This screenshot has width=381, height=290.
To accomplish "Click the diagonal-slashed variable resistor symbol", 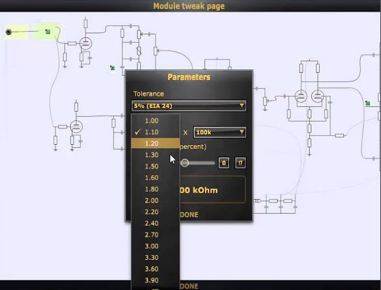I will click(x=139, y=51).
